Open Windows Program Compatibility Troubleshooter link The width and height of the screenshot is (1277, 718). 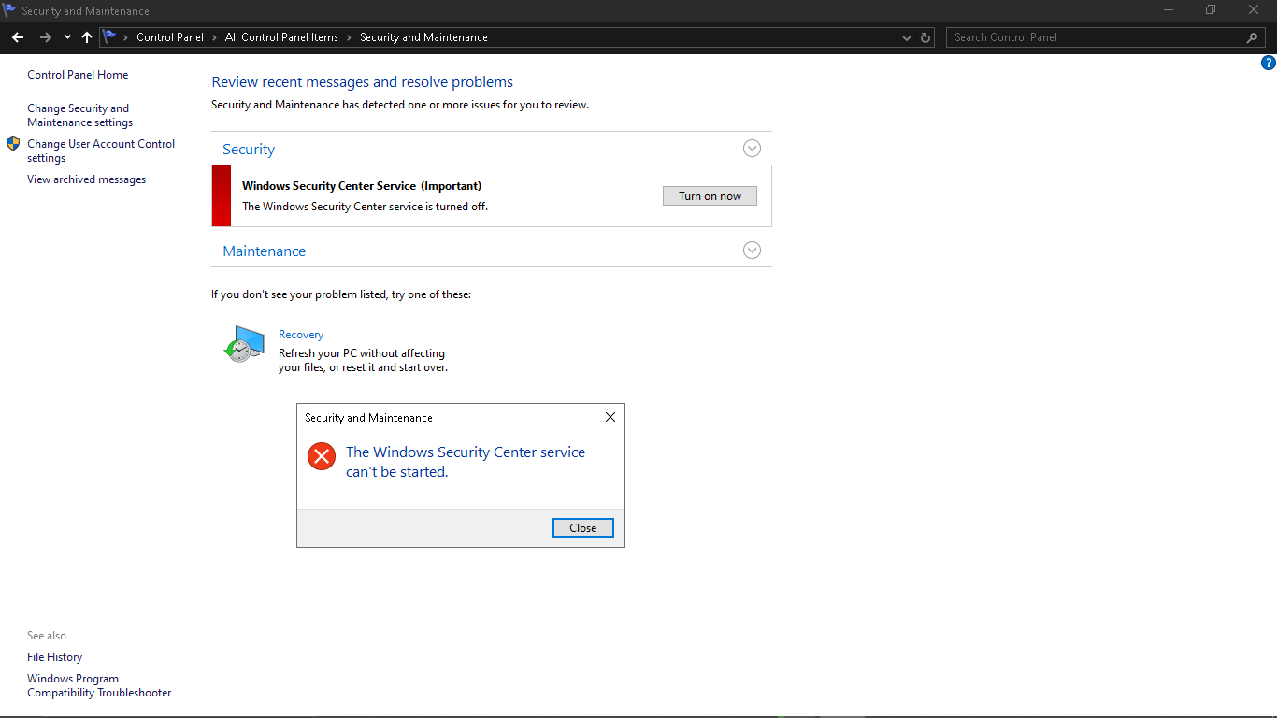(x=99, y=685)
